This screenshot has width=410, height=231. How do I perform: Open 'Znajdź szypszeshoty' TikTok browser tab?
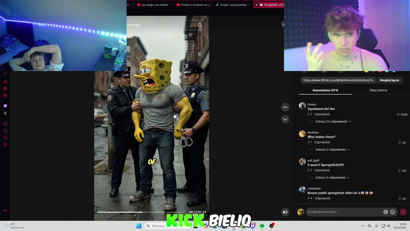tap(233, 5)
